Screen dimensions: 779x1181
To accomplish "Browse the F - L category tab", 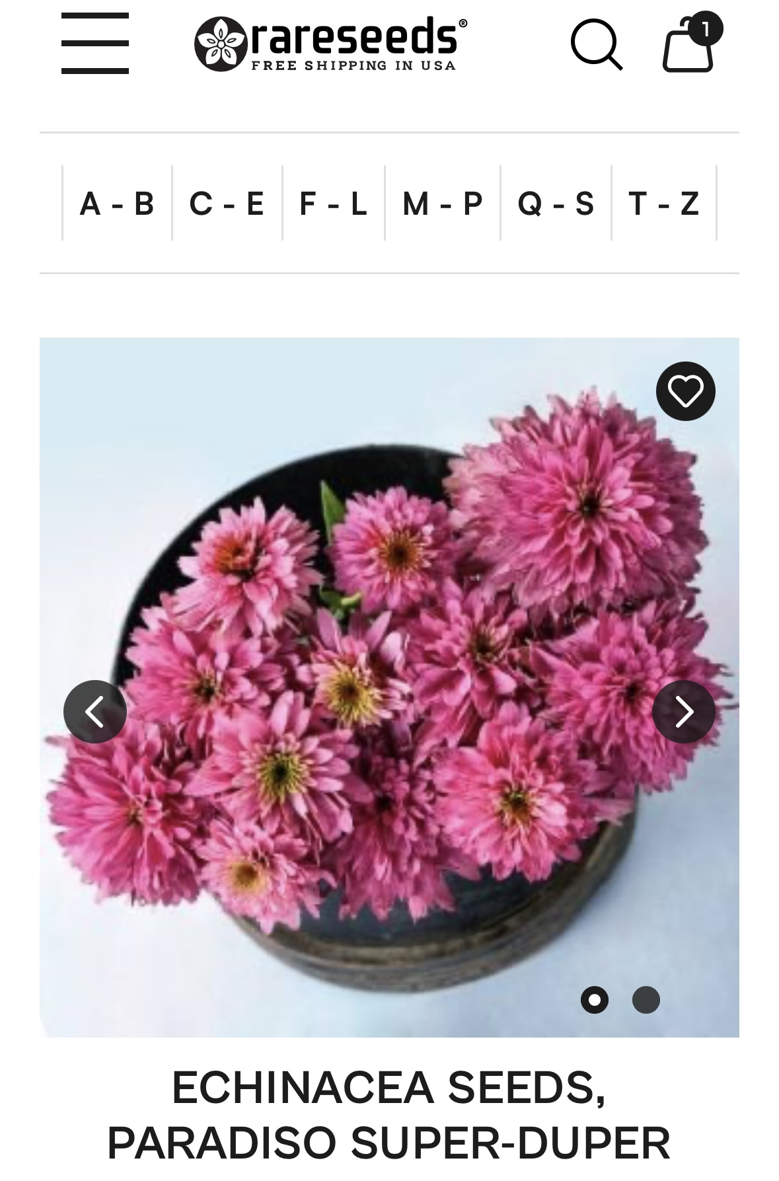I will tap(334, 203).
